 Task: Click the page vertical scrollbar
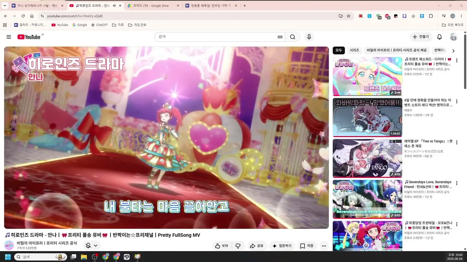tap(465, 62)
